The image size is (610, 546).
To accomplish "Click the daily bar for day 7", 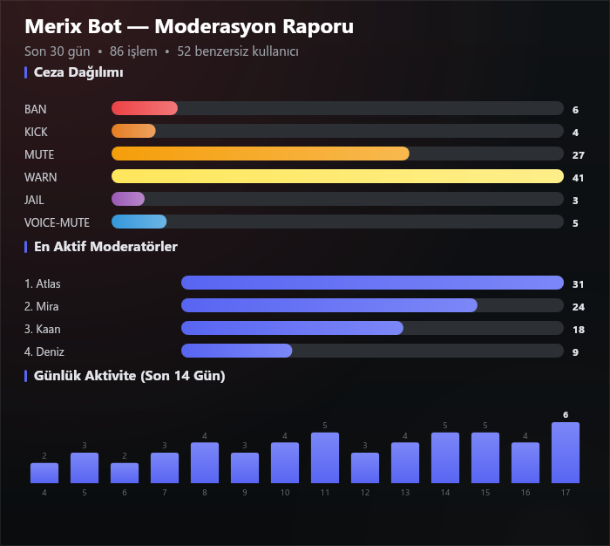I will pyautogui.click(x=165, y=468).
